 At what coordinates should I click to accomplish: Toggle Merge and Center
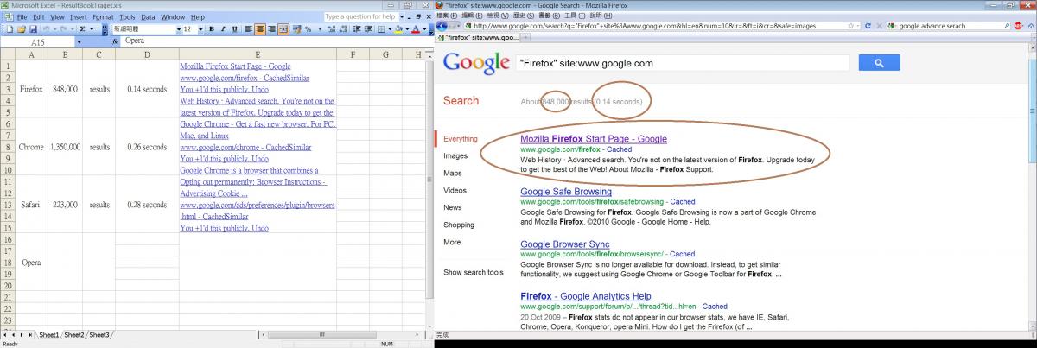click(283, 29)
